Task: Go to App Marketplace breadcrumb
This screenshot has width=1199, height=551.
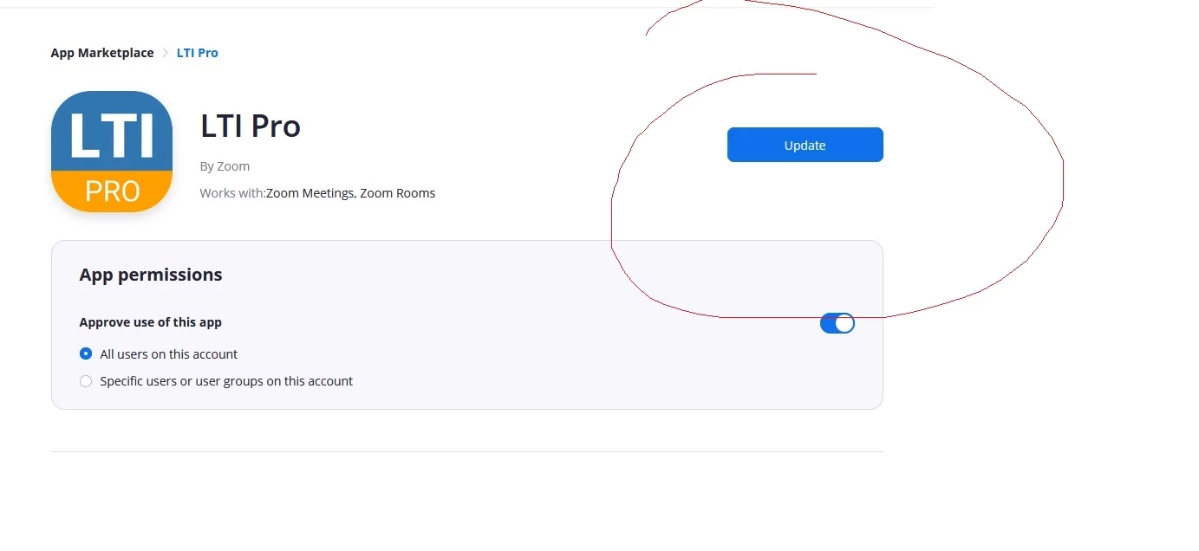Action: pyautogui.click(x=102, y=53)
